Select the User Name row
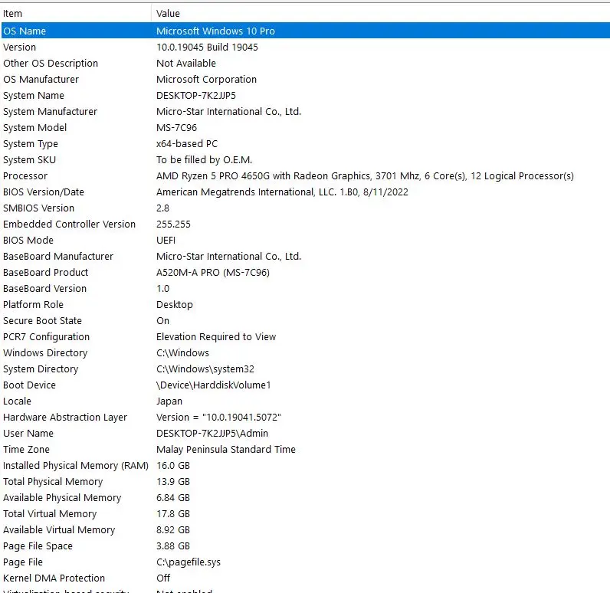The image size is (610, 593). (x=305, y=433)
